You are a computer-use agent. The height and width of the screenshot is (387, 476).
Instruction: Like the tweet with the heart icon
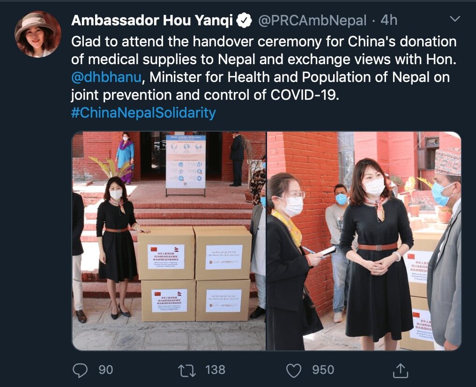[294, 370]
